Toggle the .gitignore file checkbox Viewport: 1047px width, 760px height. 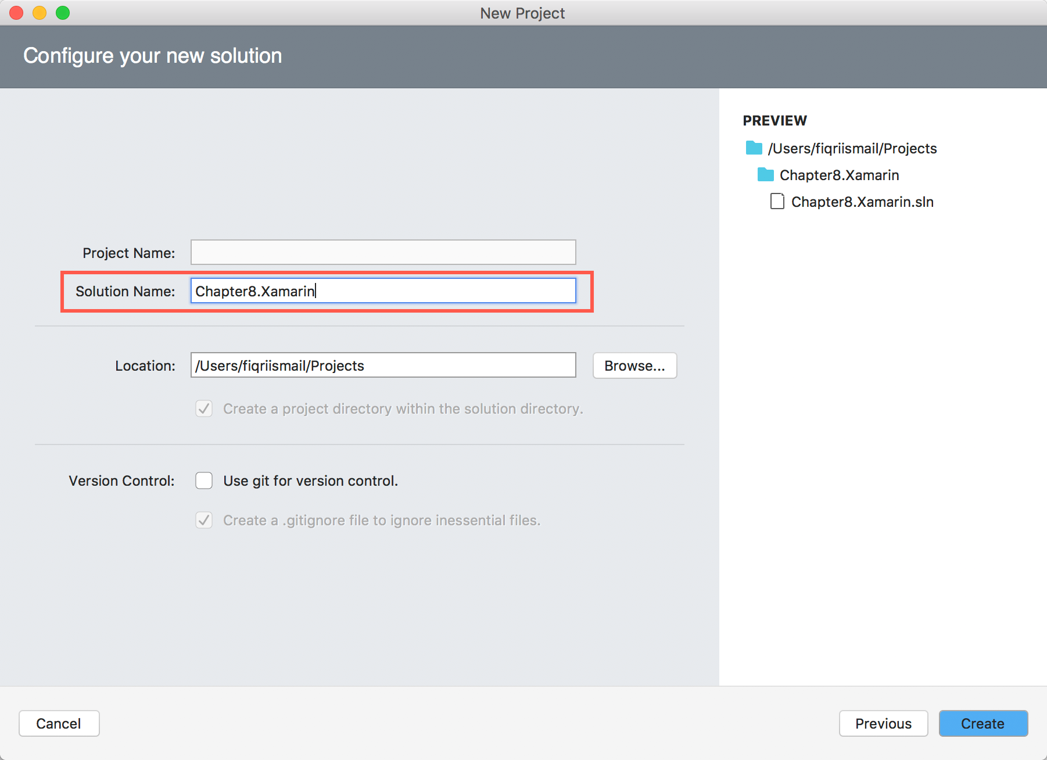click(204, 520)
